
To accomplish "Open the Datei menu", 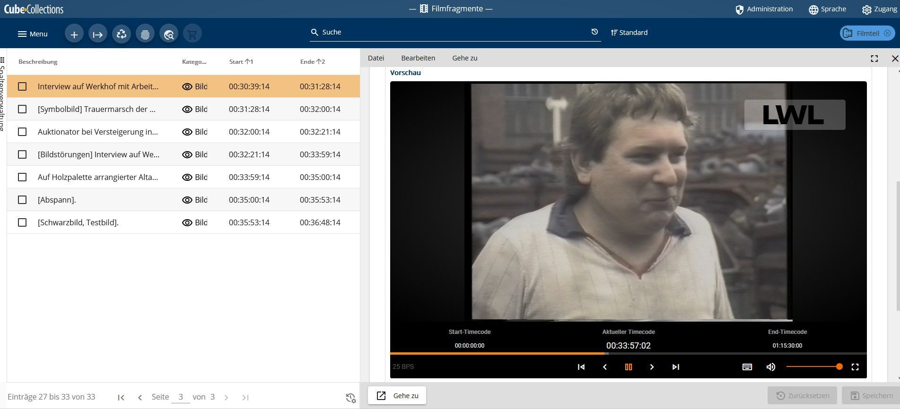I will [376, 58].
